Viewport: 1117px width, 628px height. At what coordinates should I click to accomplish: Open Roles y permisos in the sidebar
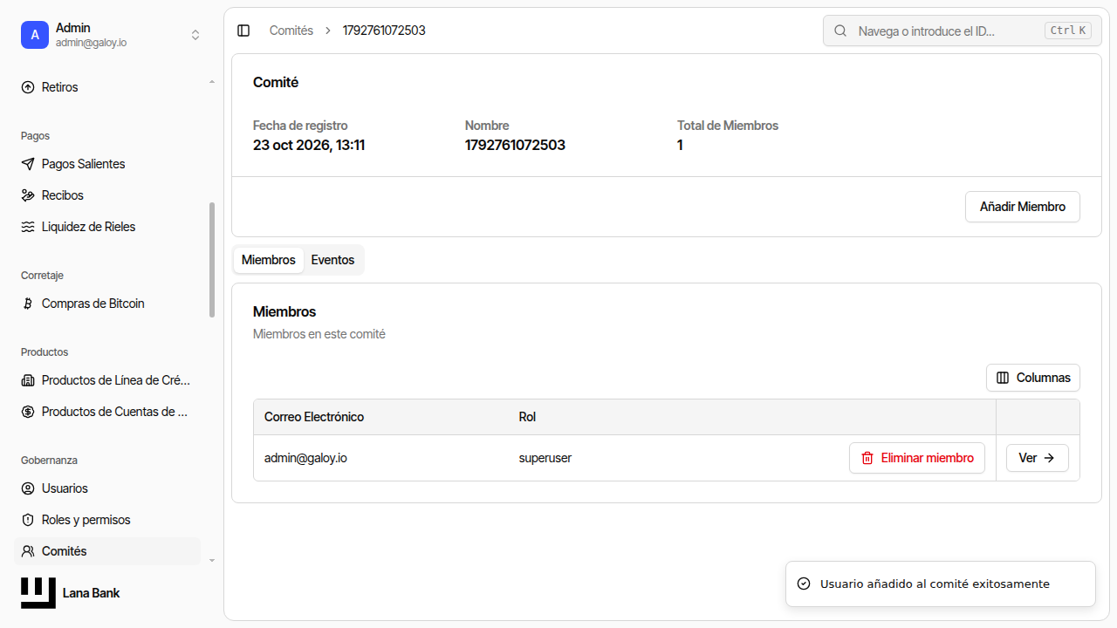(107, 520)
